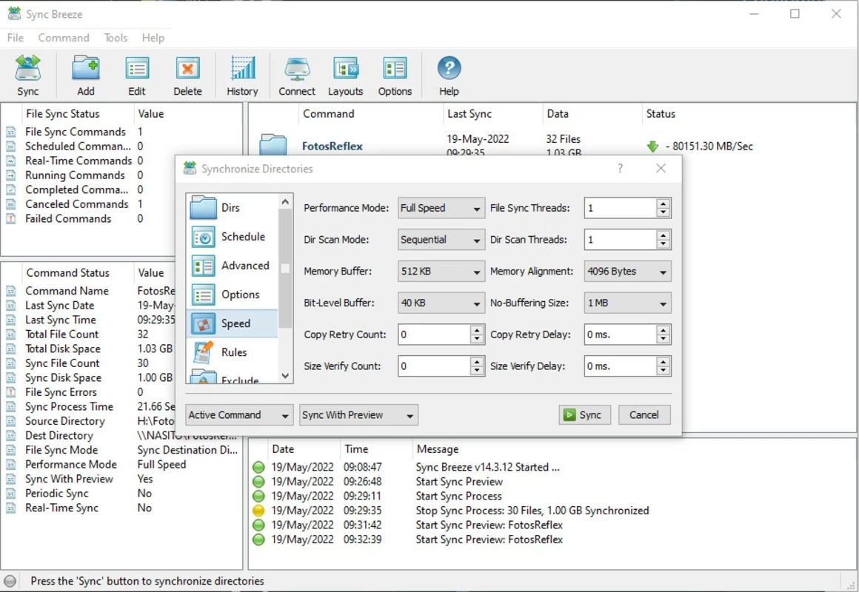Increase Copy Retry Delay value
Image resolution: width=859 pixels, height=592 pixels.
click(663, 330)
